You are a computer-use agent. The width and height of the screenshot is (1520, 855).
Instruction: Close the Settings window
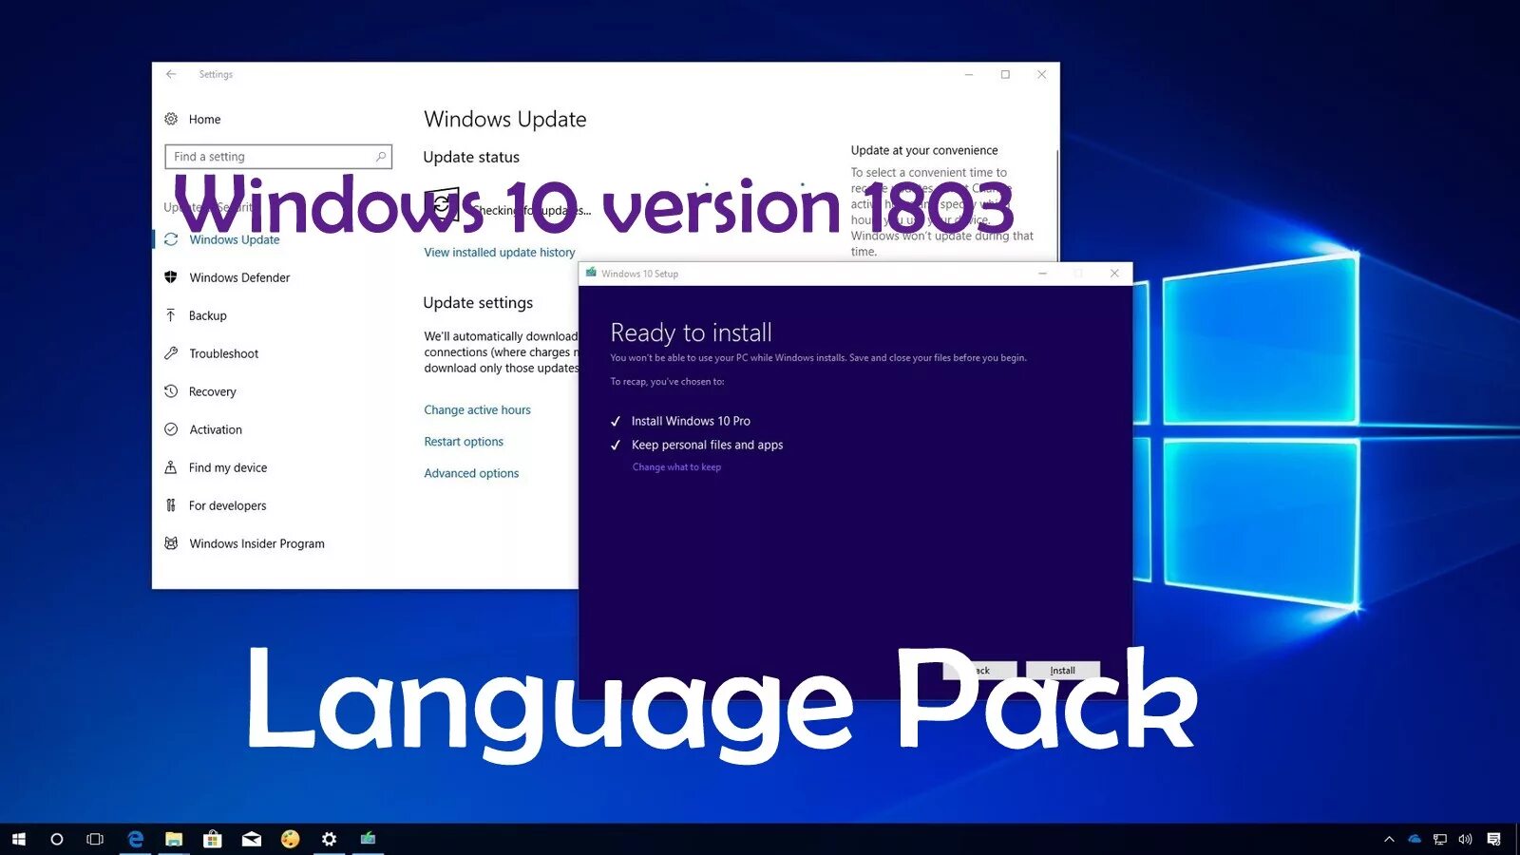coord(1041,74)
